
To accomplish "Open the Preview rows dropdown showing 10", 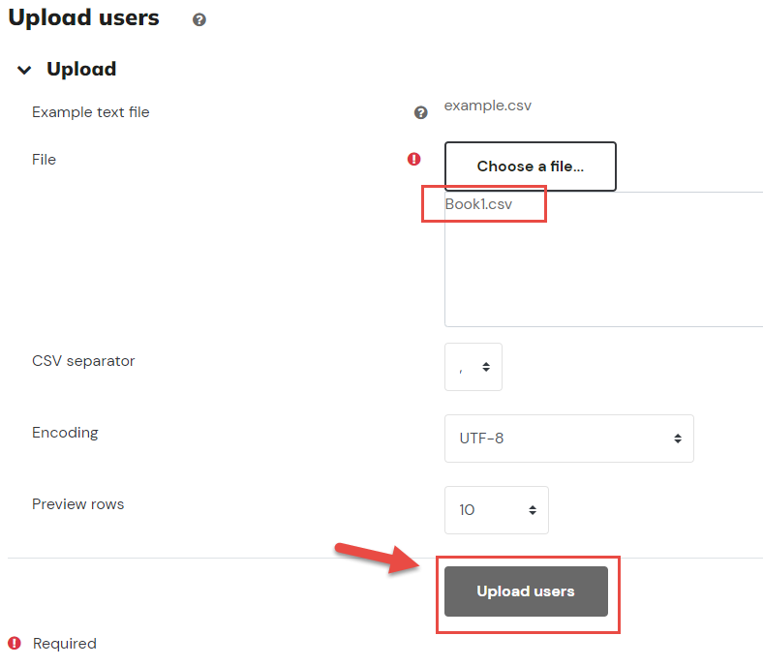I will pos(497,510).
